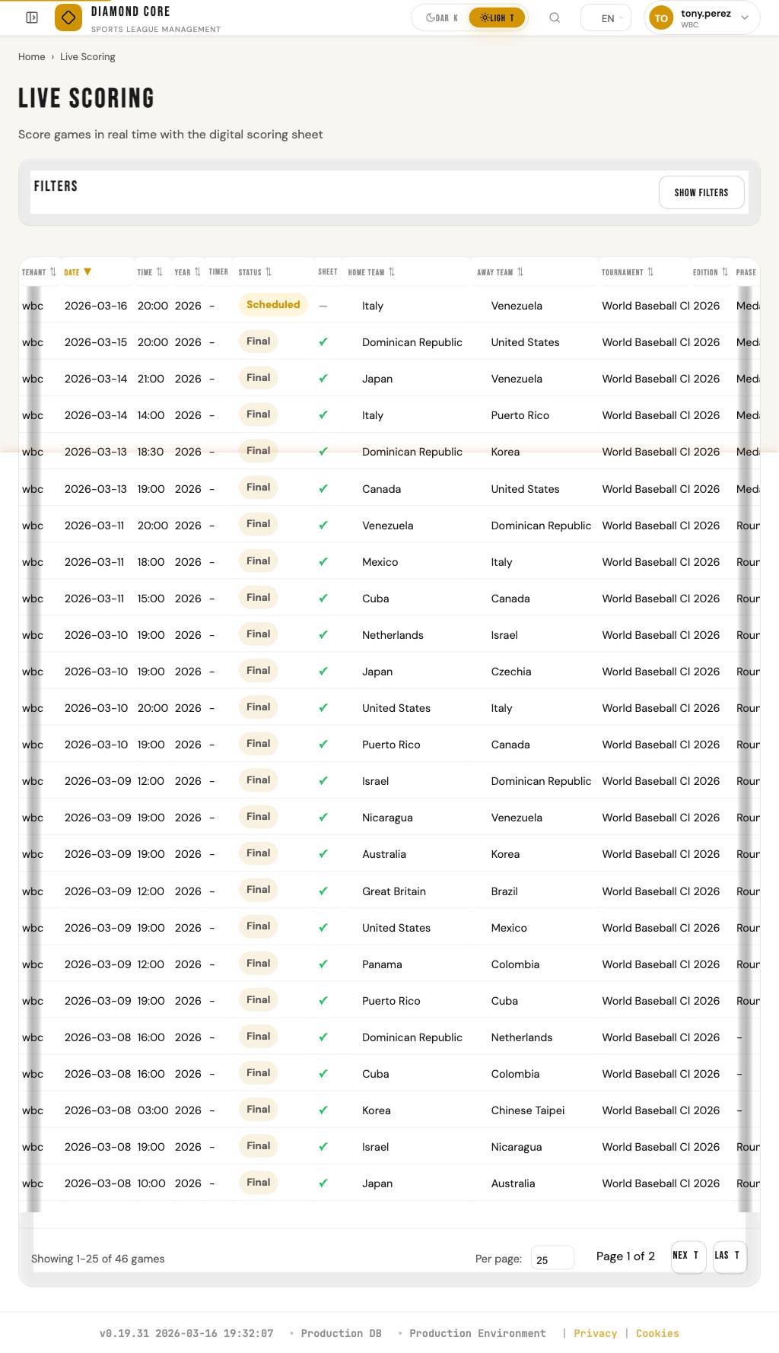Click the per page count field
779x1353 pixels.
click(x=552, y=1259)
